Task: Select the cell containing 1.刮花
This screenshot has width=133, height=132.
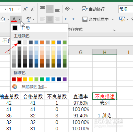Action: click(104, 115)
